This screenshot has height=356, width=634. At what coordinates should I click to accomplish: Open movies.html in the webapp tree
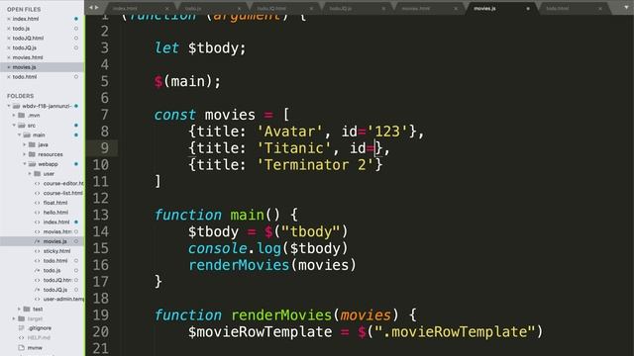click(57, 231)
